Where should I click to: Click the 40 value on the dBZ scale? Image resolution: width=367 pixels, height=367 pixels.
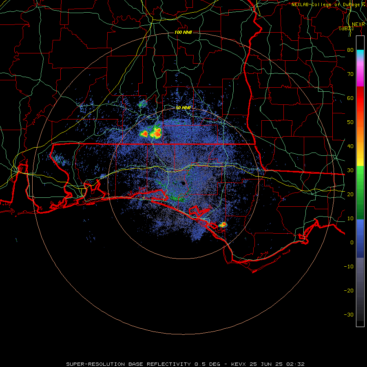tap(350, 146)
